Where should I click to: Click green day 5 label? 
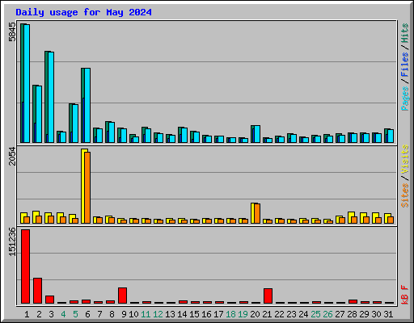click(x=75, y=314)
